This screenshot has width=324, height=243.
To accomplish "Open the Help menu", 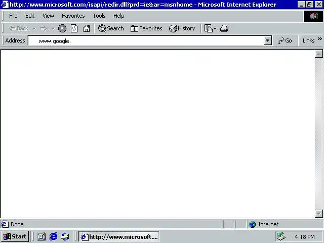I will [x=118, y=16].
